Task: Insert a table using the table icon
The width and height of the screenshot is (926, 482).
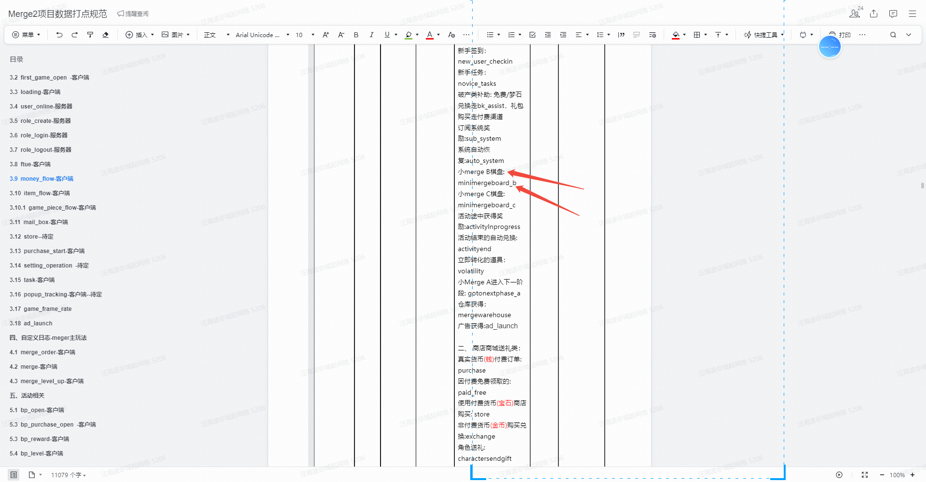Action: (x=696, y=35)
